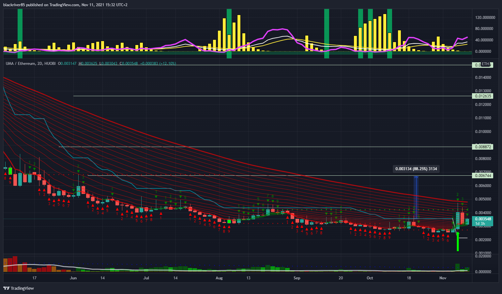Click the 1d 3h bar countdown label

point(480,224)
